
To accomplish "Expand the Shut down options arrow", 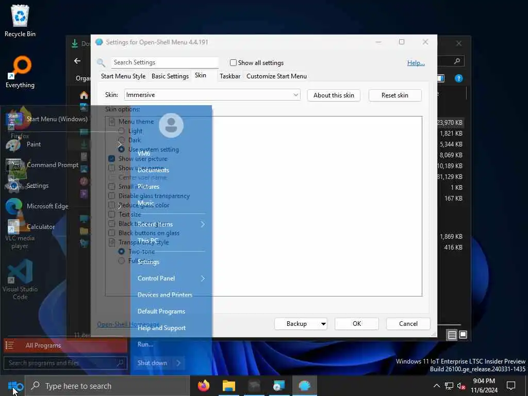I will (x=178, y=363).
